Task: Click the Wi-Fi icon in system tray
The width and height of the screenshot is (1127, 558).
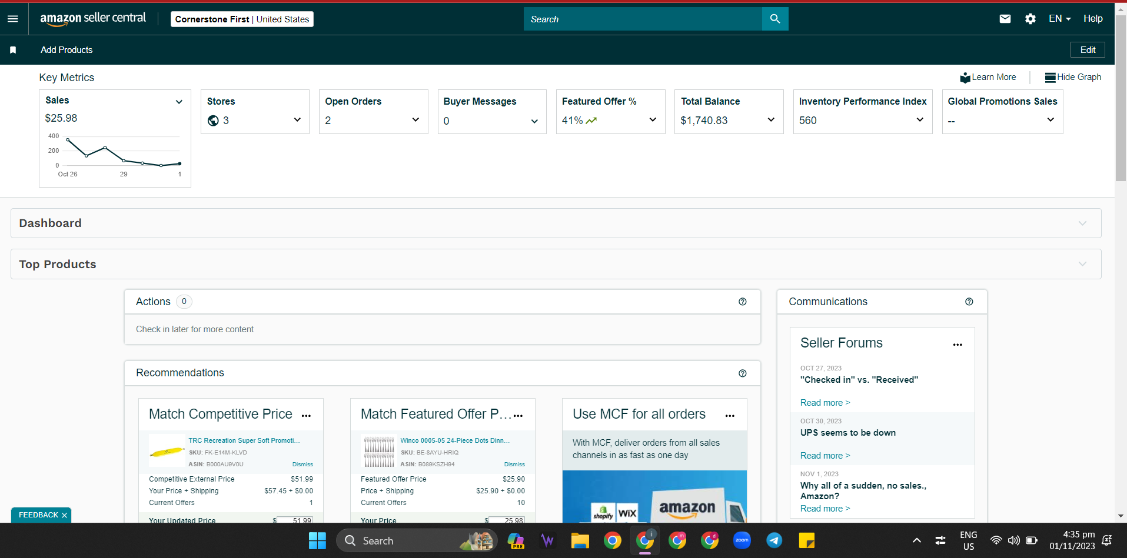Action: coord(996,540)
